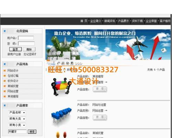Open 客户服务 navigation item
The image size is (172, 138).
[165, 21]
